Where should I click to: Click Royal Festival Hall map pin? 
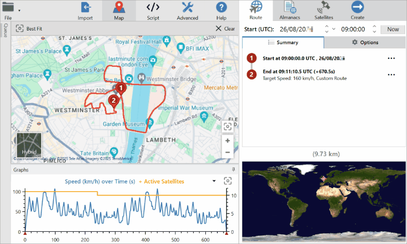[167, 40]
